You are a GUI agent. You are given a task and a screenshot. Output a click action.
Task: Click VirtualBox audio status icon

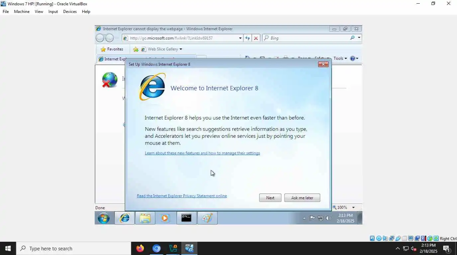pos(385,238)
